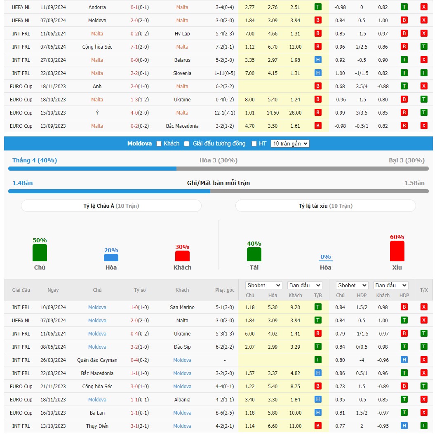Click red X icon in Anh vs Malta row
The image size is (437, 434).
click(424, 86)
